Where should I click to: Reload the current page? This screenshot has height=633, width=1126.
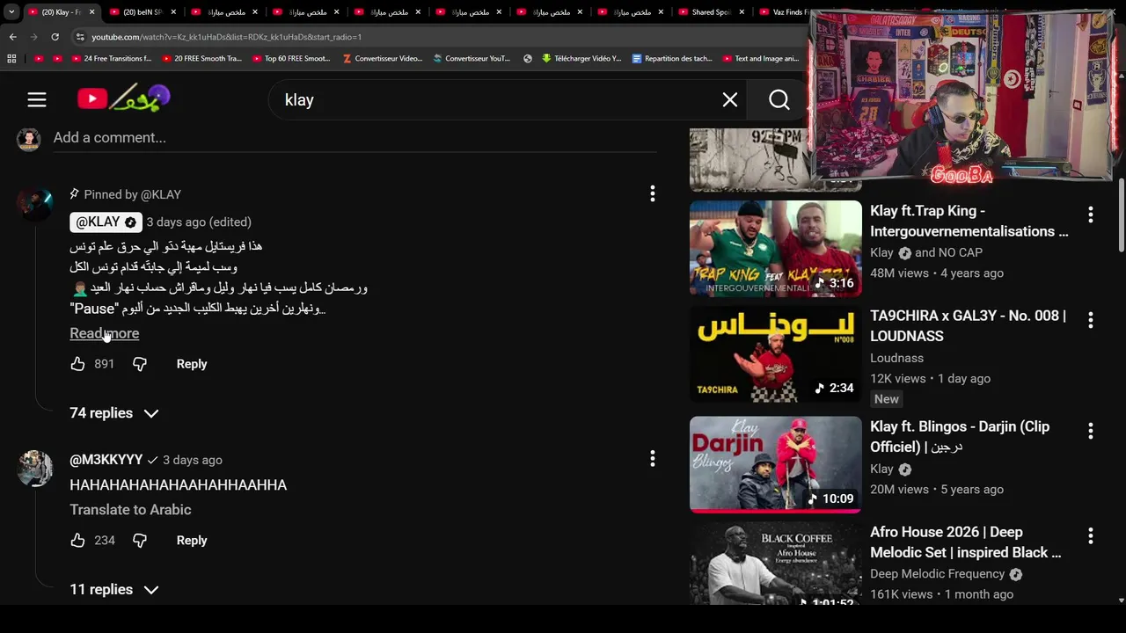click(55, 37)
